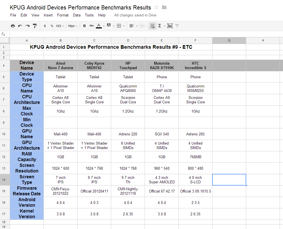Click the 'Motorola RAZR XT910K' cell
Screen dimensions: 283x229
point(162,65)
